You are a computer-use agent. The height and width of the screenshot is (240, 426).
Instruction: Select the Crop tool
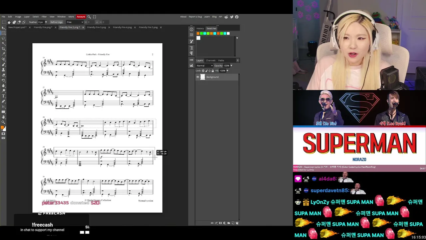3,49
